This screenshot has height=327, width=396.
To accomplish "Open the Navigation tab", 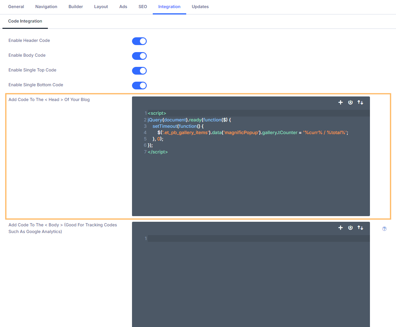I will [46, 7].
